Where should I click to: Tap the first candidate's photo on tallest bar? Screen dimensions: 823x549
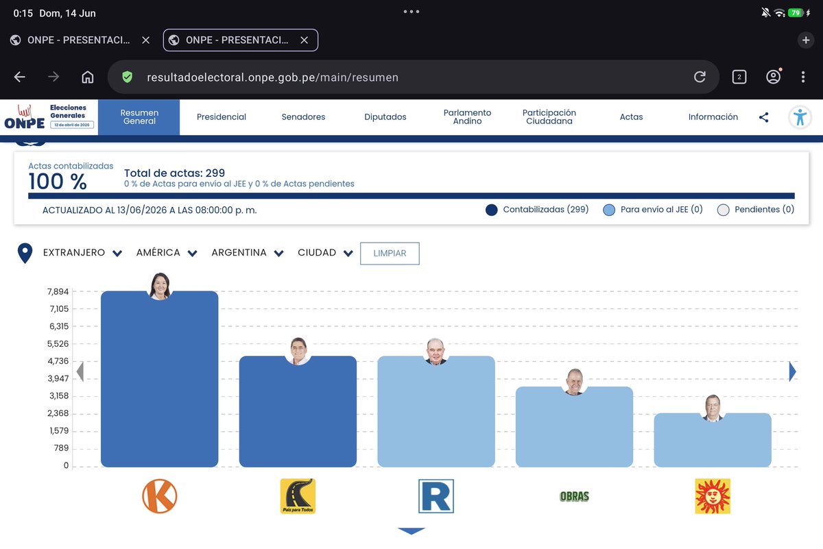[160, 286]
